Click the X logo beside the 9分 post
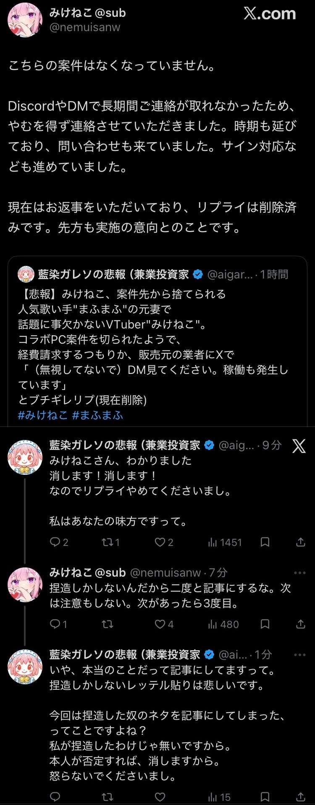The width and height of the screenshot is (315, 805). 299,446
